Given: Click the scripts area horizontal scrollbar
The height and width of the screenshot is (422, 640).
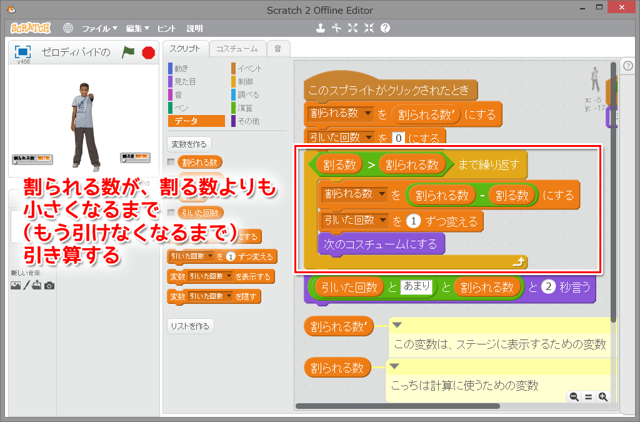Looking at the screenshot, I should pyautogui.click(x=397, y=406).
